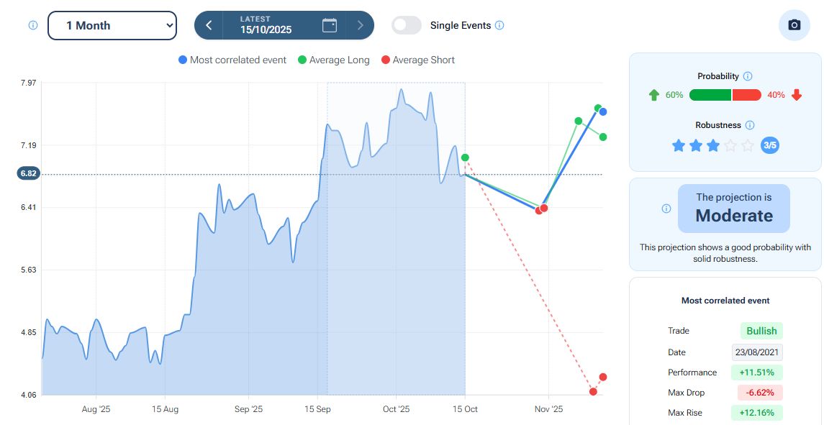Open the 1 Month period dropdown
824x425 pixels.
[112, 25]
